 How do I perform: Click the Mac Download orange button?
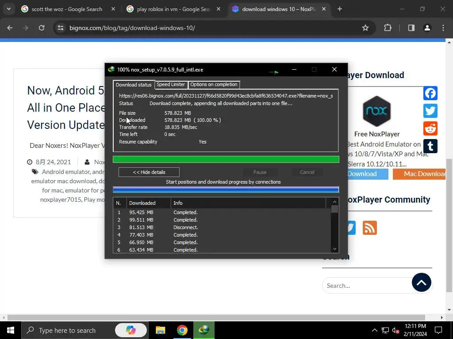point(419,174)
